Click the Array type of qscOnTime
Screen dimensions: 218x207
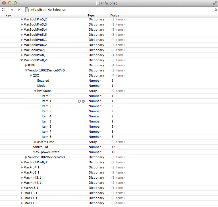pyautogui.click(x=93, y=142)
